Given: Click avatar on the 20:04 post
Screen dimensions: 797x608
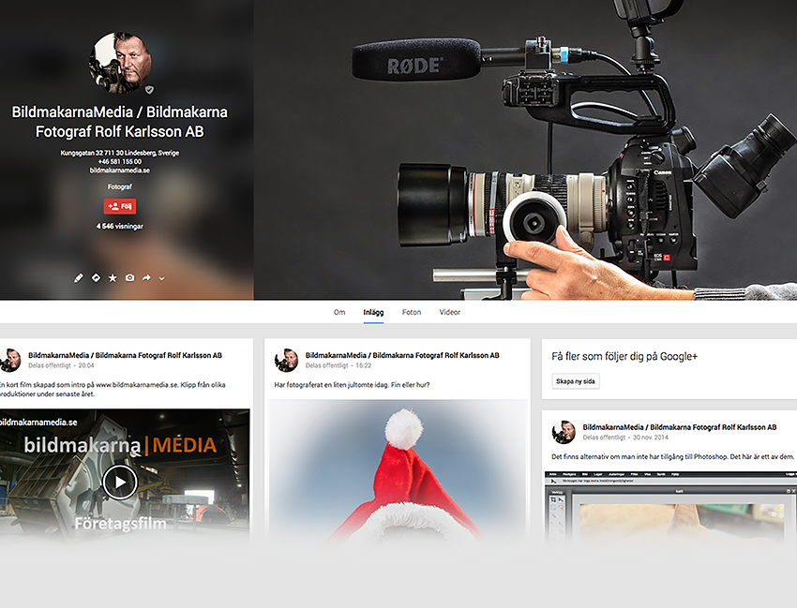Looking at the screenshot, I should click(x=9, y=360).
